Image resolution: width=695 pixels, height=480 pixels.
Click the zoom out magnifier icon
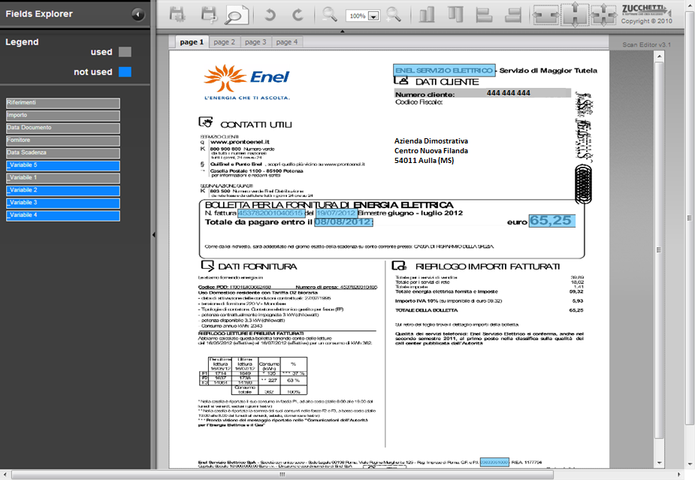click(329, 14)
